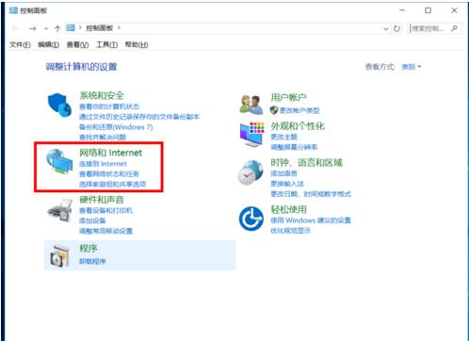Click 调整常用移动设置 link

[x=105, y=231]
